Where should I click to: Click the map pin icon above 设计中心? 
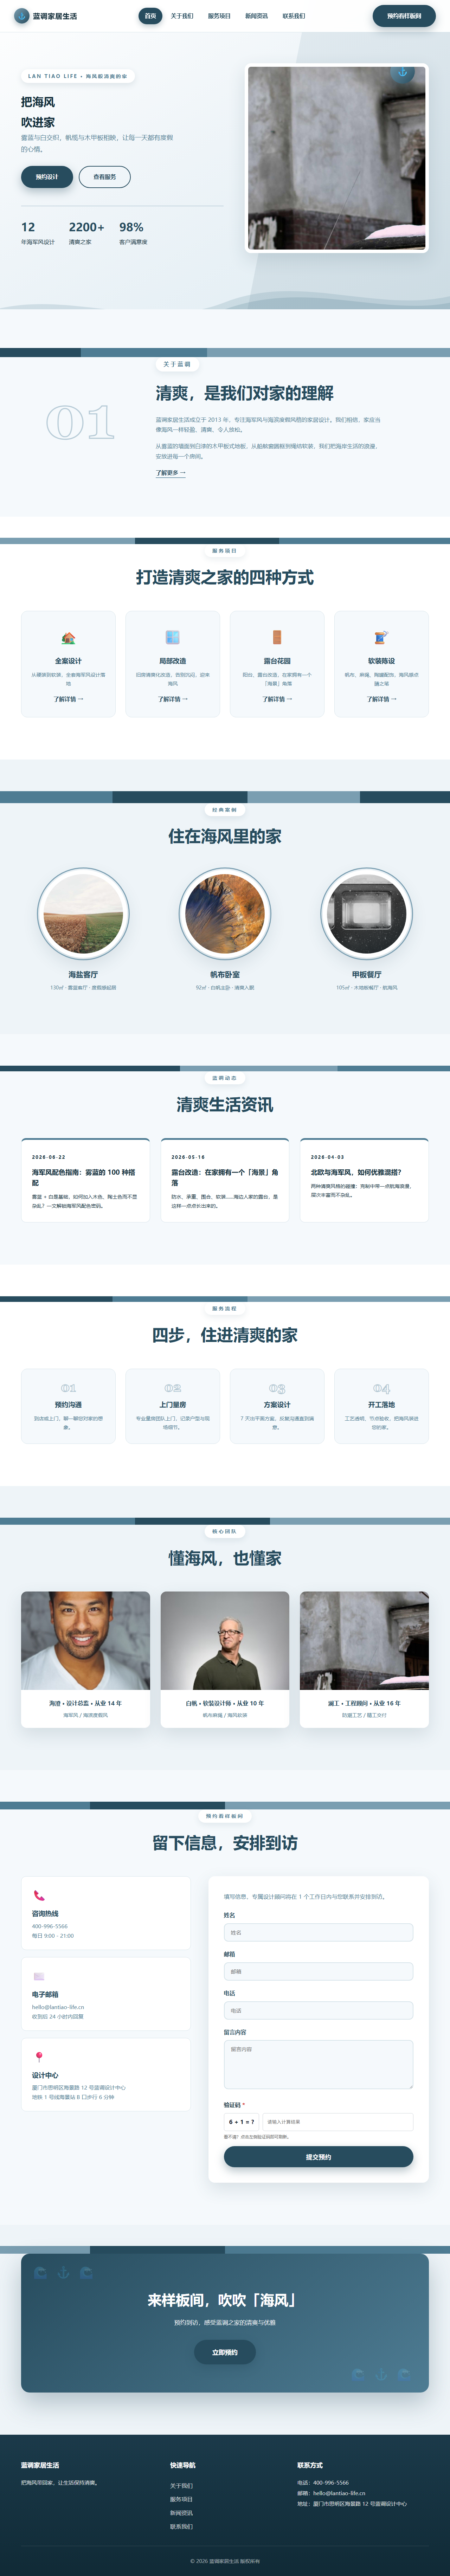(x=39, y=2057)
